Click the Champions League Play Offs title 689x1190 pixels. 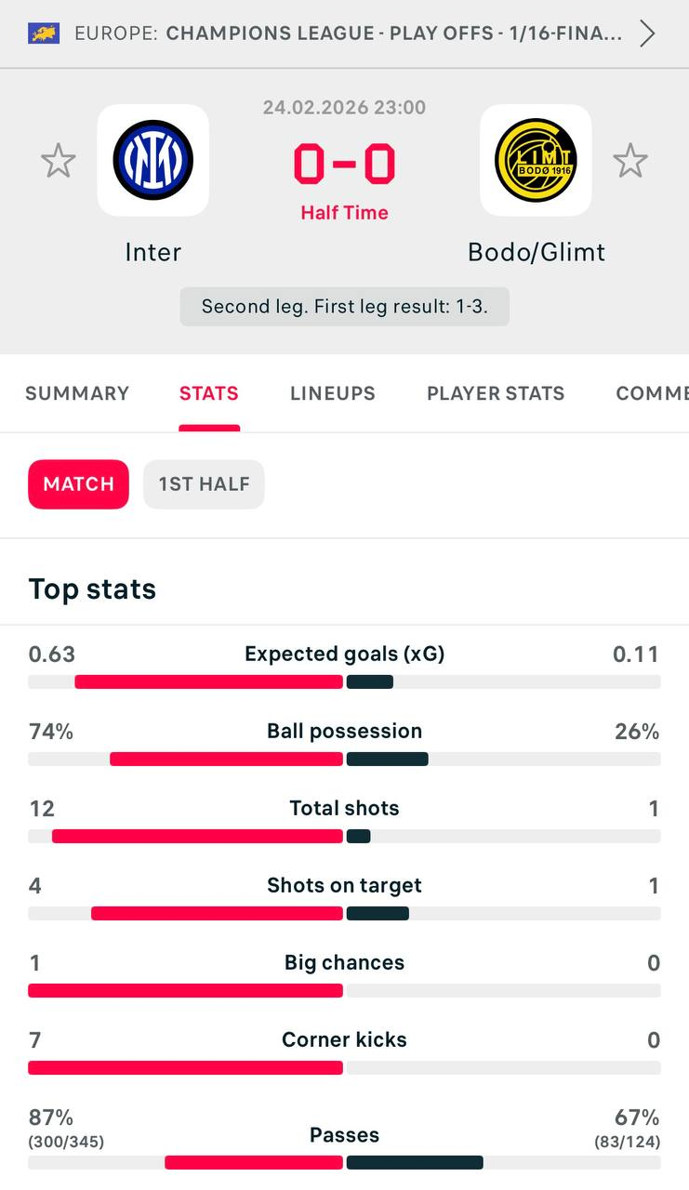[x=394, y=34]
